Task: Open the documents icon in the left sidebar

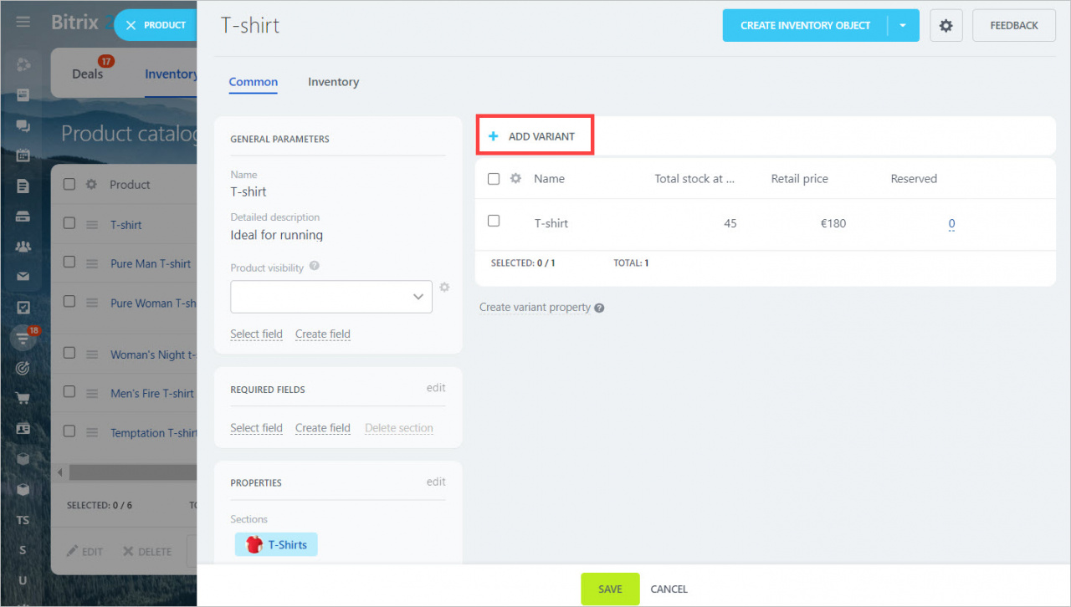Action: pyautogui.click(x=23, y=186)
